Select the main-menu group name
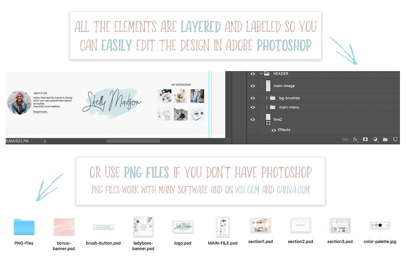The image size is (406, 270). (x=289, y=107)
